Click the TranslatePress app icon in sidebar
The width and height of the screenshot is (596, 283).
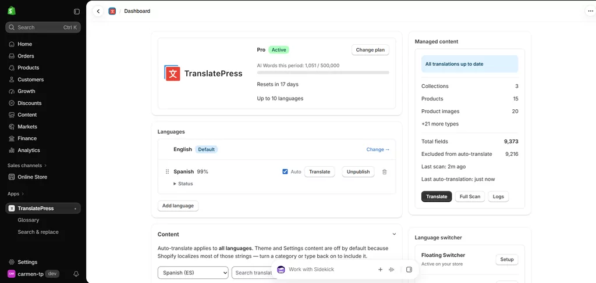pos(12,208)
